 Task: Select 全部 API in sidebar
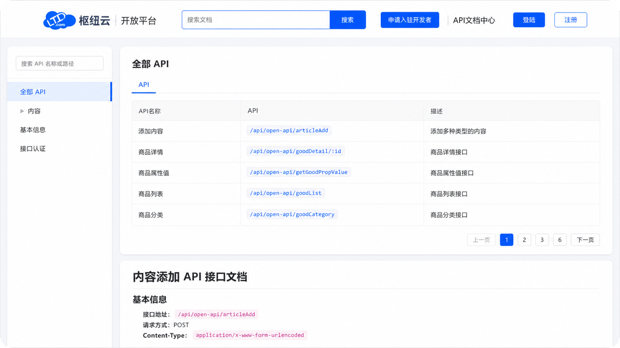coord(59,92)
